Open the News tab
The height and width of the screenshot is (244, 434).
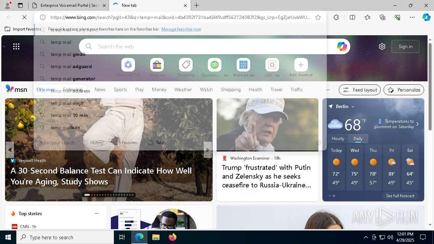pyautogui.click(x=100, y=89)
